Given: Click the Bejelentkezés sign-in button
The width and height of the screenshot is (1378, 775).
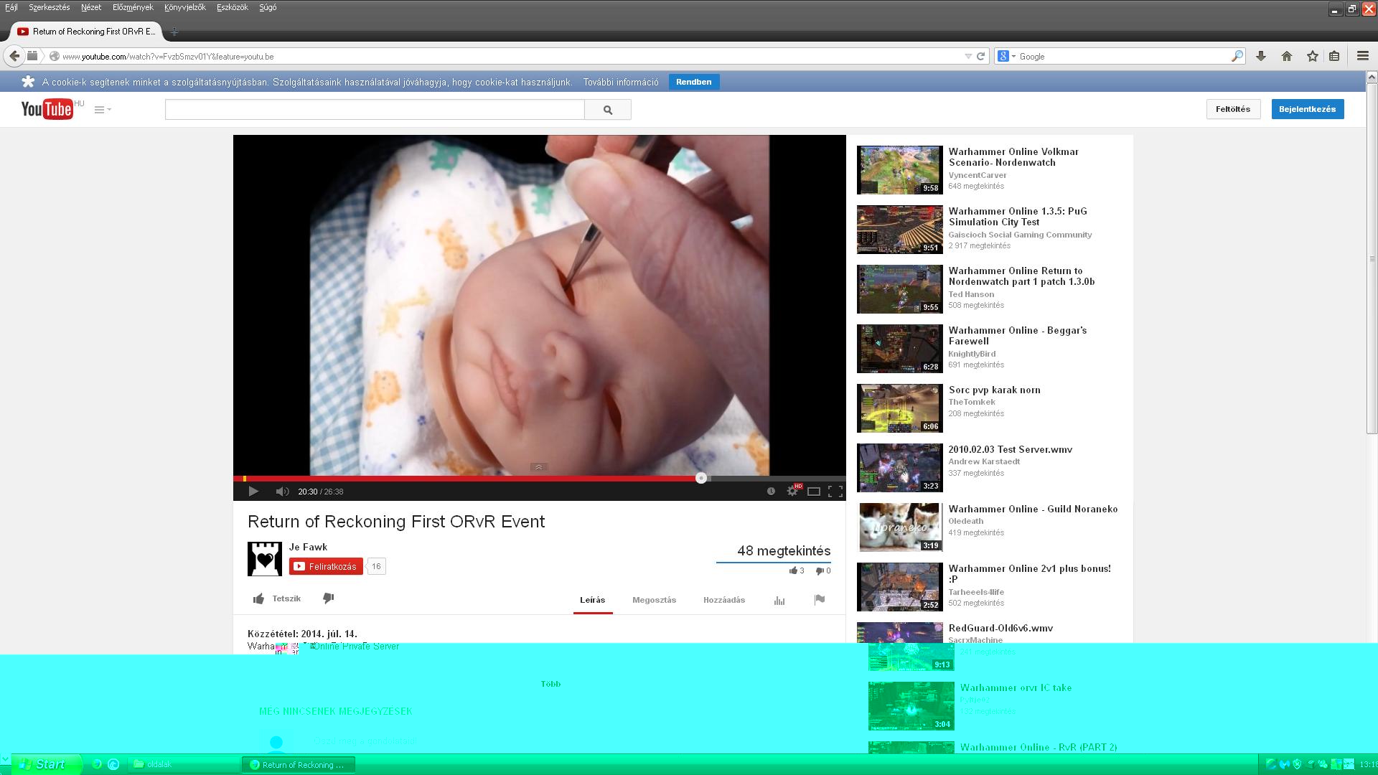Looking at the screenshot, I should 1308,109.
